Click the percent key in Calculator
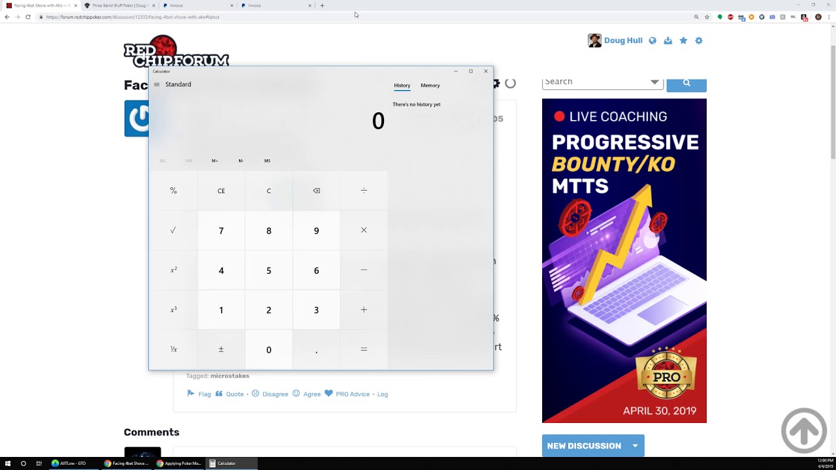836x470 pixels. (173, 191)
